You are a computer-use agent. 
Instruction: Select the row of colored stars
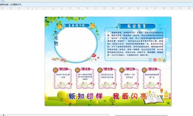[157, 60]
